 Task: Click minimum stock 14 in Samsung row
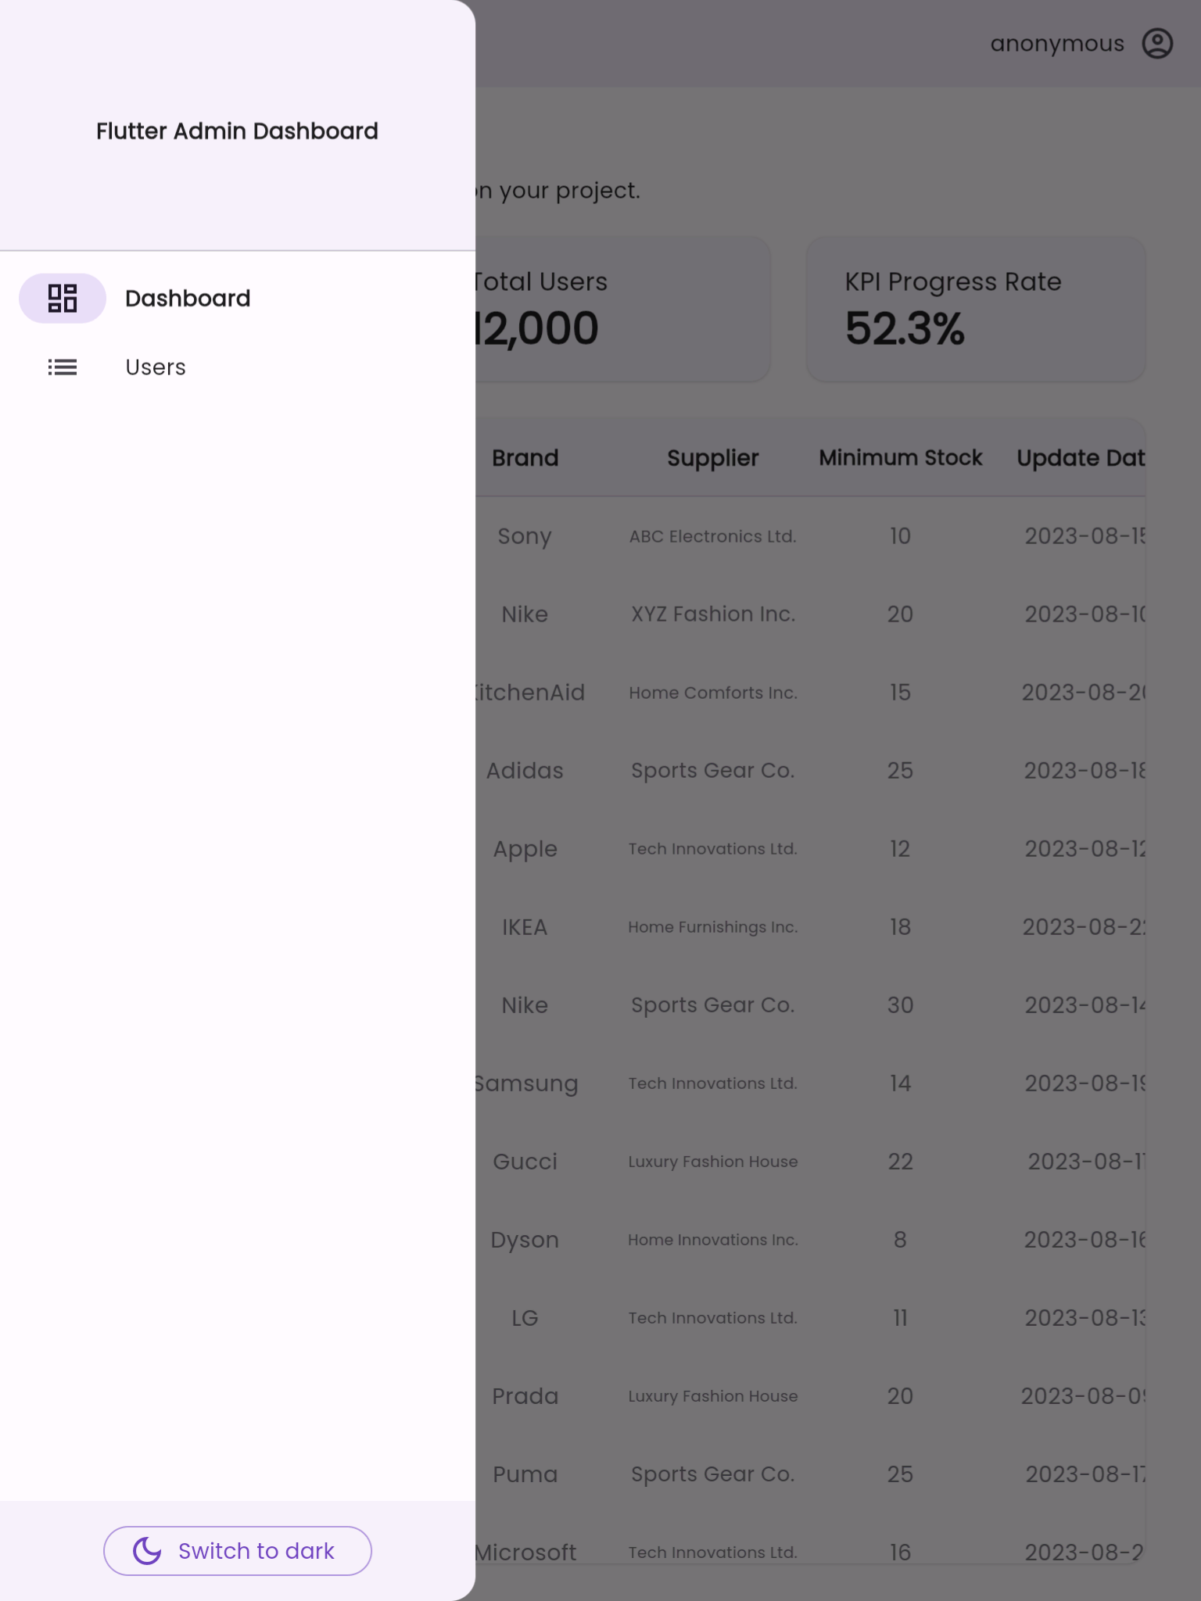tap(900, 1083)
